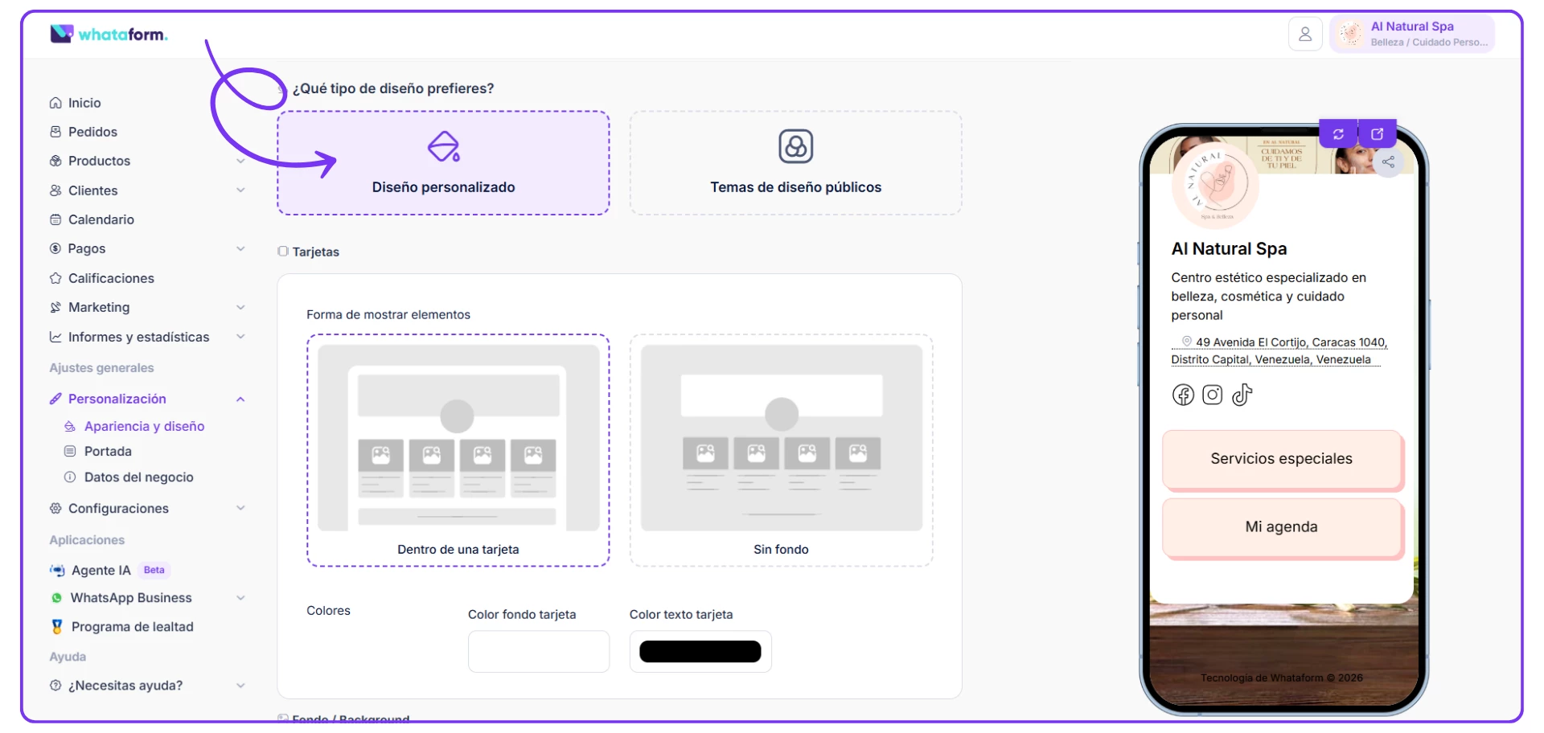Choose the Sin fondo layout
The width and height of the screenshot is (1544, 733).
tap(781, 450)
